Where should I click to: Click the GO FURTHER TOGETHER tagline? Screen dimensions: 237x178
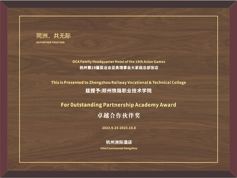click(x=50, y=42)
